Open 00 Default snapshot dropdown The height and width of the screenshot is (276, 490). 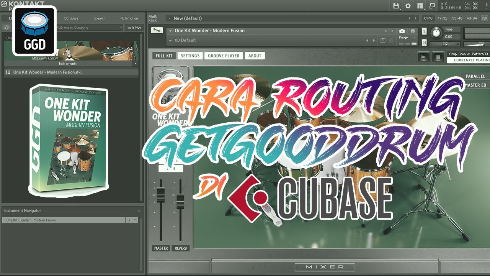(x=170, y=40)
